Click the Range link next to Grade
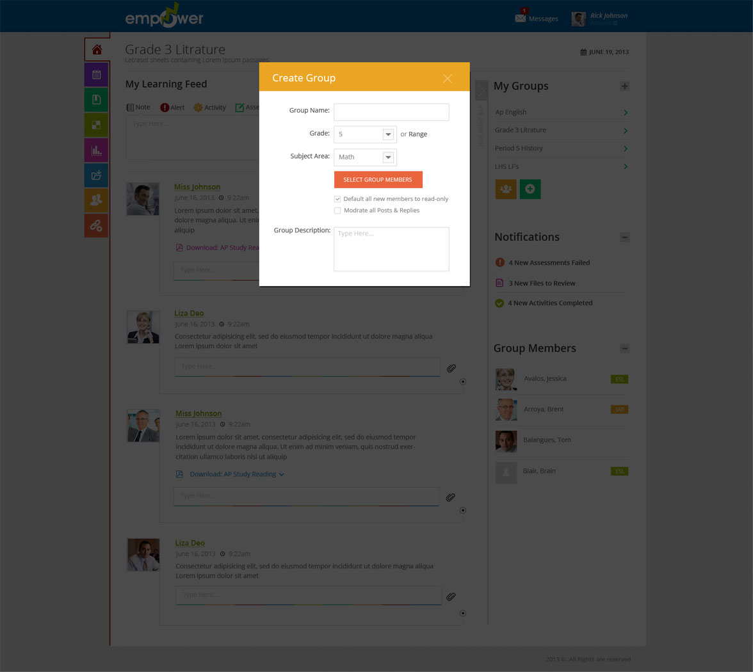The width and height of the screenshot is (753, 672). (417, 134)
